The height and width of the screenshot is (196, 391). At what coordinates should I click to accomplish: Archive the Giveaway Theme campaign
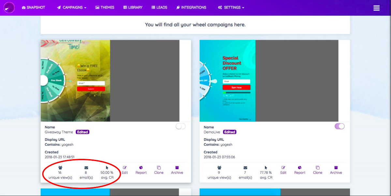pos(177,170)
